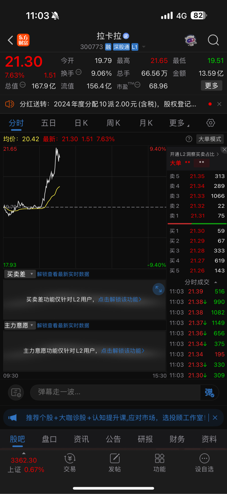Screen dimensions: 227x494
Task: Tap the expand chart fullscreen icon
Action: point(158,289)
